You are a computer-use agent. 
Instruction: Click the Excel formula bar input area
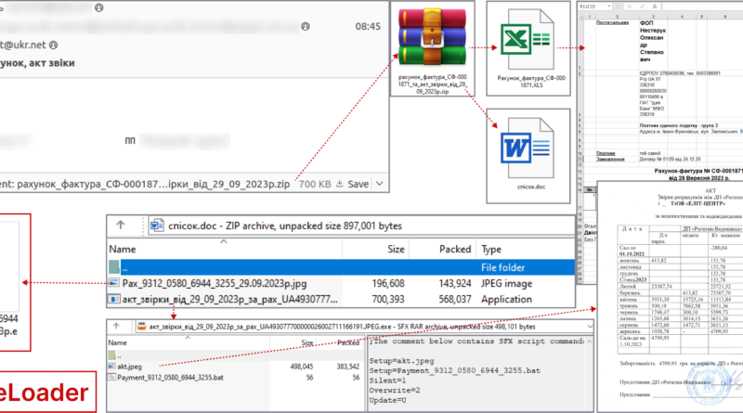(x=703, y=6)
